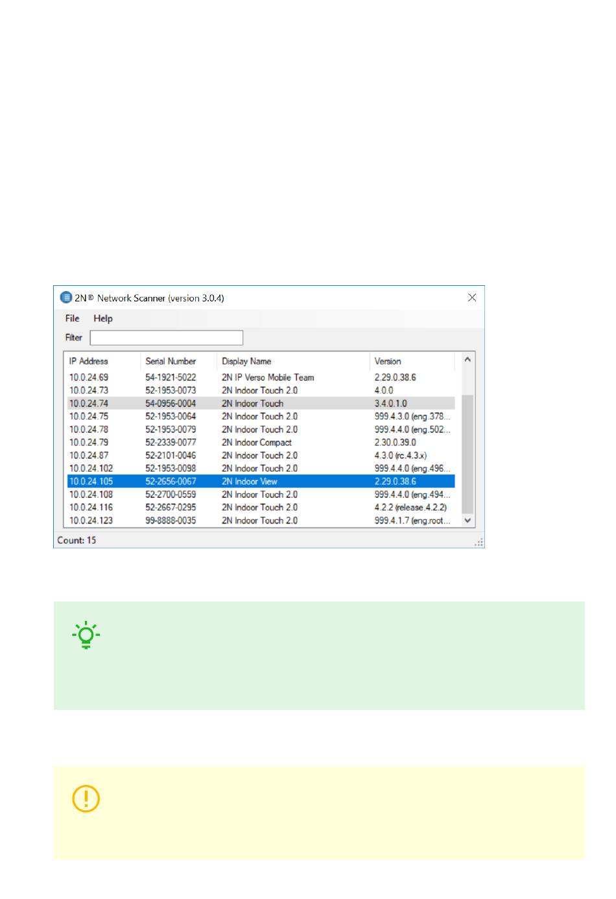Click serial number 99-8888-0035
This screenshot has width=616, height=899.
(171, 520)
